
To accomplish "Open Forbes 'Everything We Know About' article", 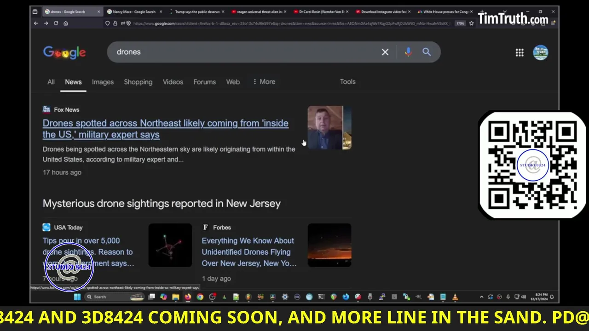I will [x=249, y=252].
